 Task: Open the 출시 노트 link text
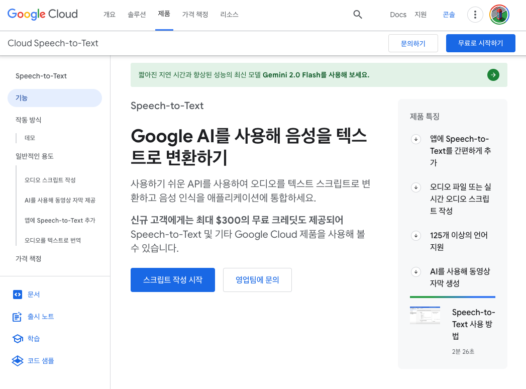pos(41,317)
